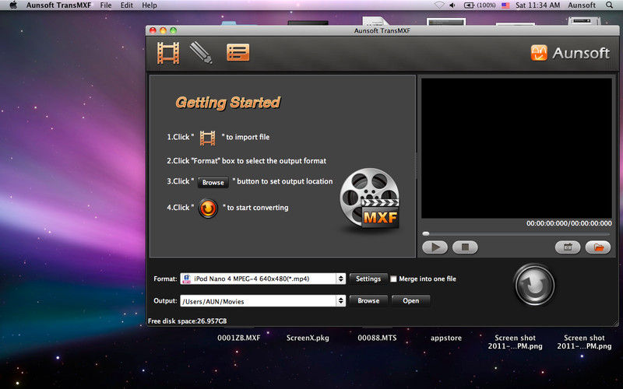
Task: Click the Free disk space status text
Action: (188, 321)
